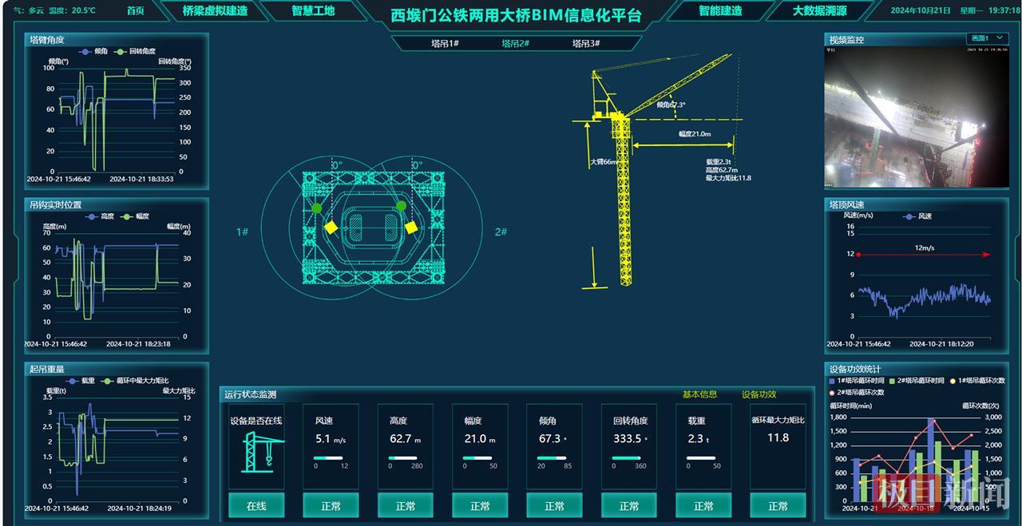This screenshot has width=1022, height=526.
Task: Toggle the 回转角度 legend series
Action: [135, 51]
